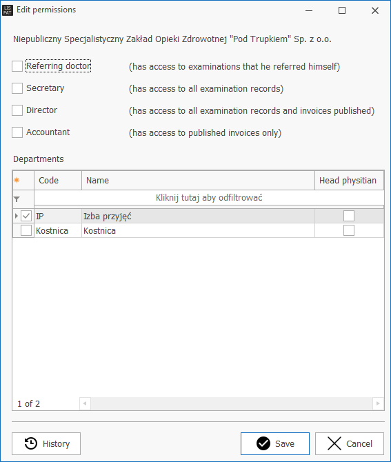
Task: Maximize the Edit permissions window
Action: [342, 10]
